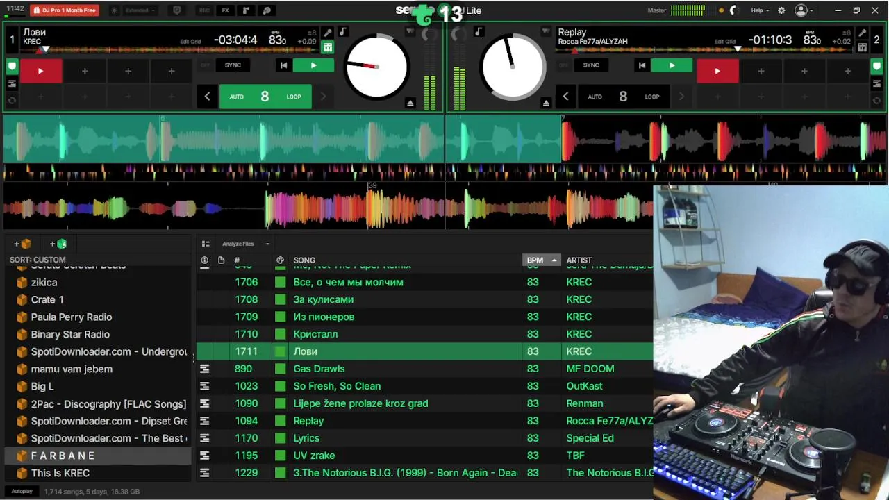This screenshot has width=889, height=500.
Task: Click the musical note key icon on deck 2
Action: point(479,32)
